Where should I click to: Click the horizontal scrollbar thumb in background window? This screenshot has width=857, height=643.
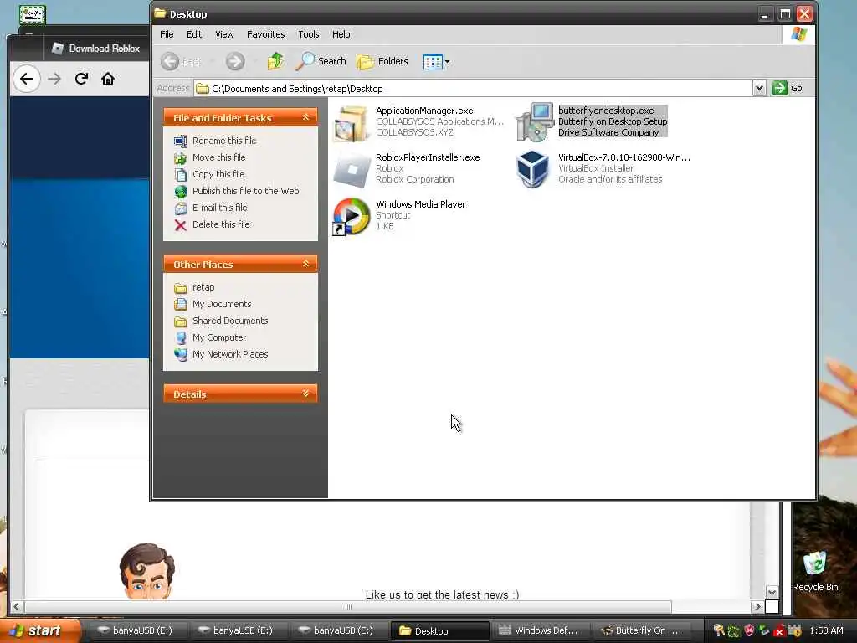click(348, 607)
